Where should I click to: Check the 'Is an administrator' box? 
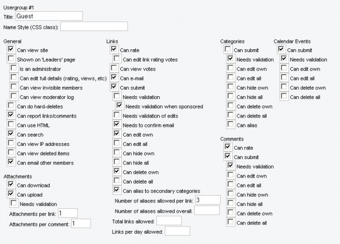(x=14, y=69)
